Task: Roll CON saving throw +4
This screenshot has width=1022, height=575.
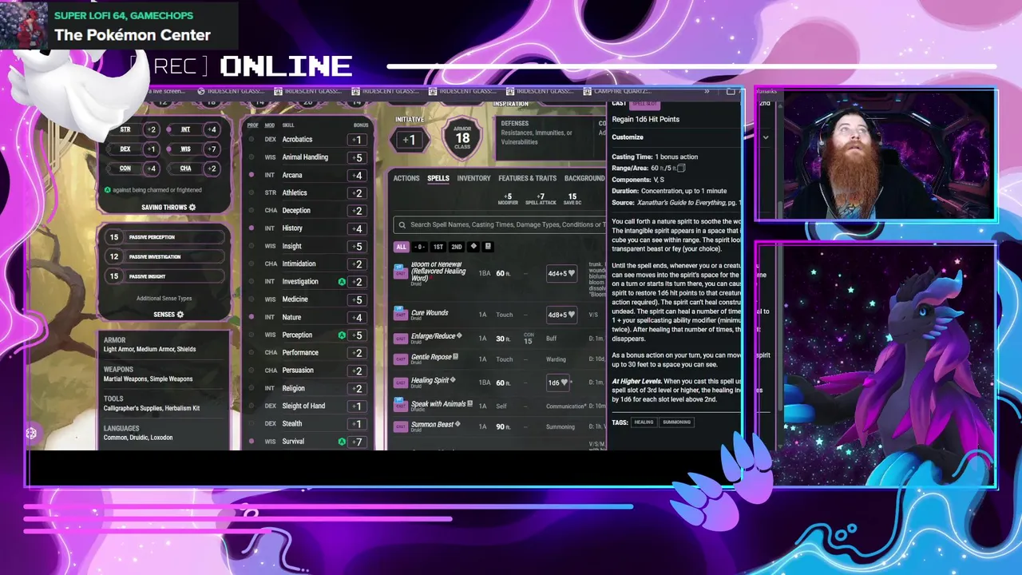Action: (151, 169)
